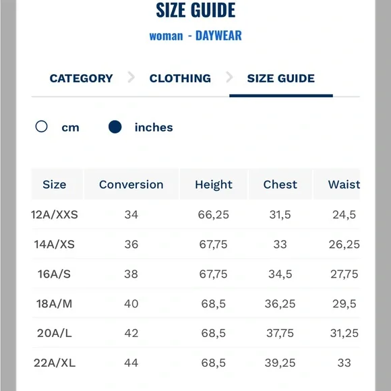The image size is (391, 391).
Task: Select the 16A/S size row
Action: 195,274
